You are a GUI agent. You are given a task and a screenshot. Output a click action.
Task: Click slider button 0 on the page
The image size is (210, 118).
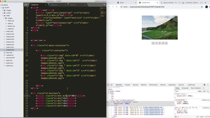pos(153,43)
